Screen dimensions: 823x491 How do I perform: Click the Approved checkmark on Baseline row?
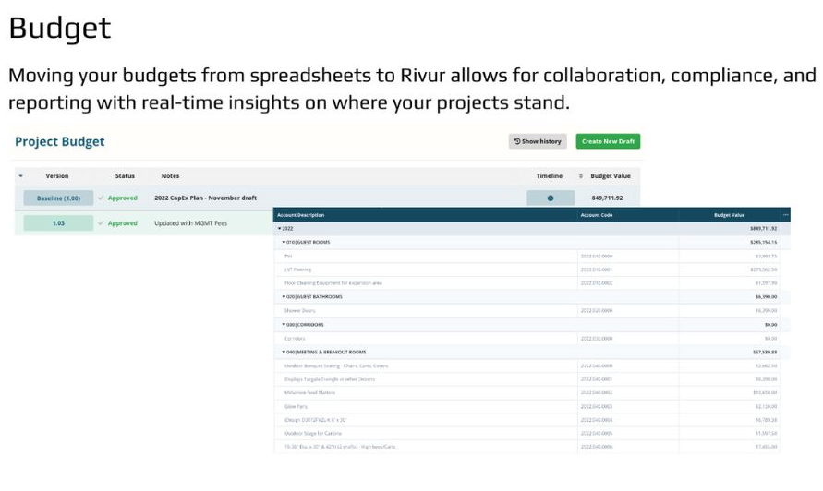coord(102,198)
